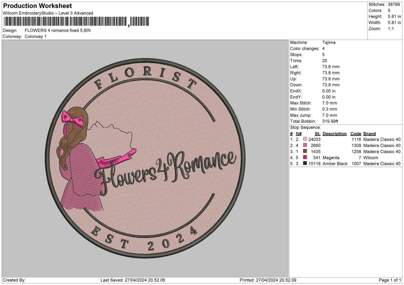Click the Up value '73.8 mm'
The height and width of the screenshot is (285, 404).
(331, 79)
